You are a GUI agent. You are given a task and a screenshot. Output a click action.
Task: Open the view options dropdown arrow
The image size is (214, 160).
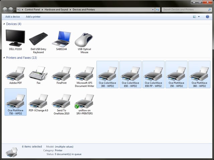(x=199, y=17)
